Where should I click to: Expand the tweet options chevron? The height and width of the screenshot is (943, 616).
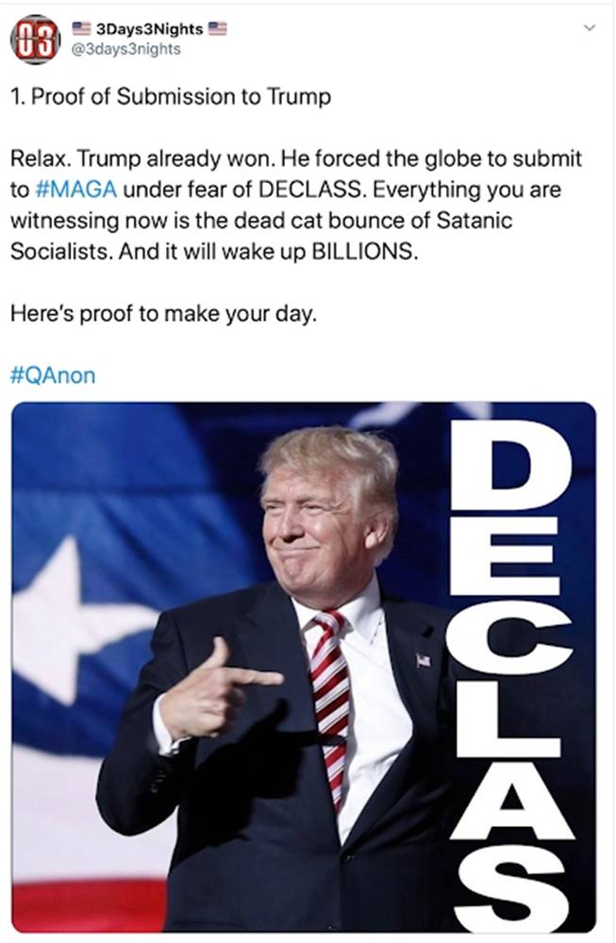click(x=591, y=27)
